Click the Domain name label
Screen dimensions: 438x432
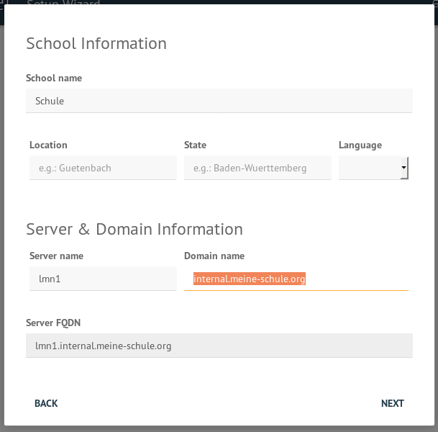[214, 256]
